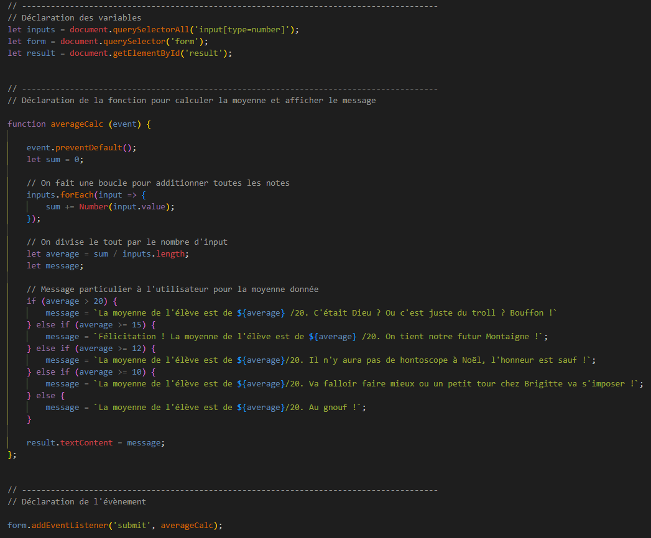Select the 'input[type=number]' string

click(x=242, y=29)
